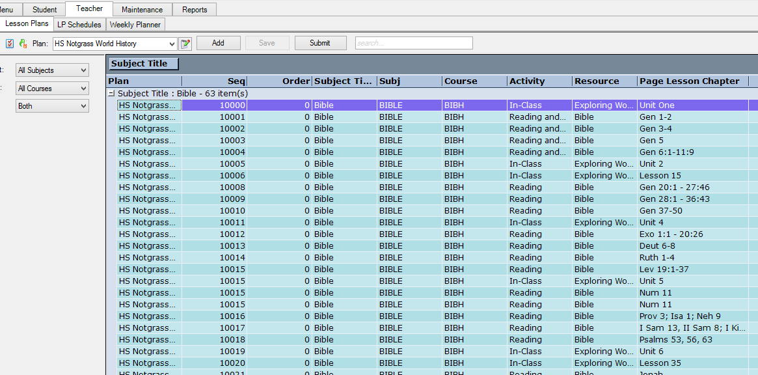Click the edit plan notepad icon
758x375 pixels.
click(185, 44)
